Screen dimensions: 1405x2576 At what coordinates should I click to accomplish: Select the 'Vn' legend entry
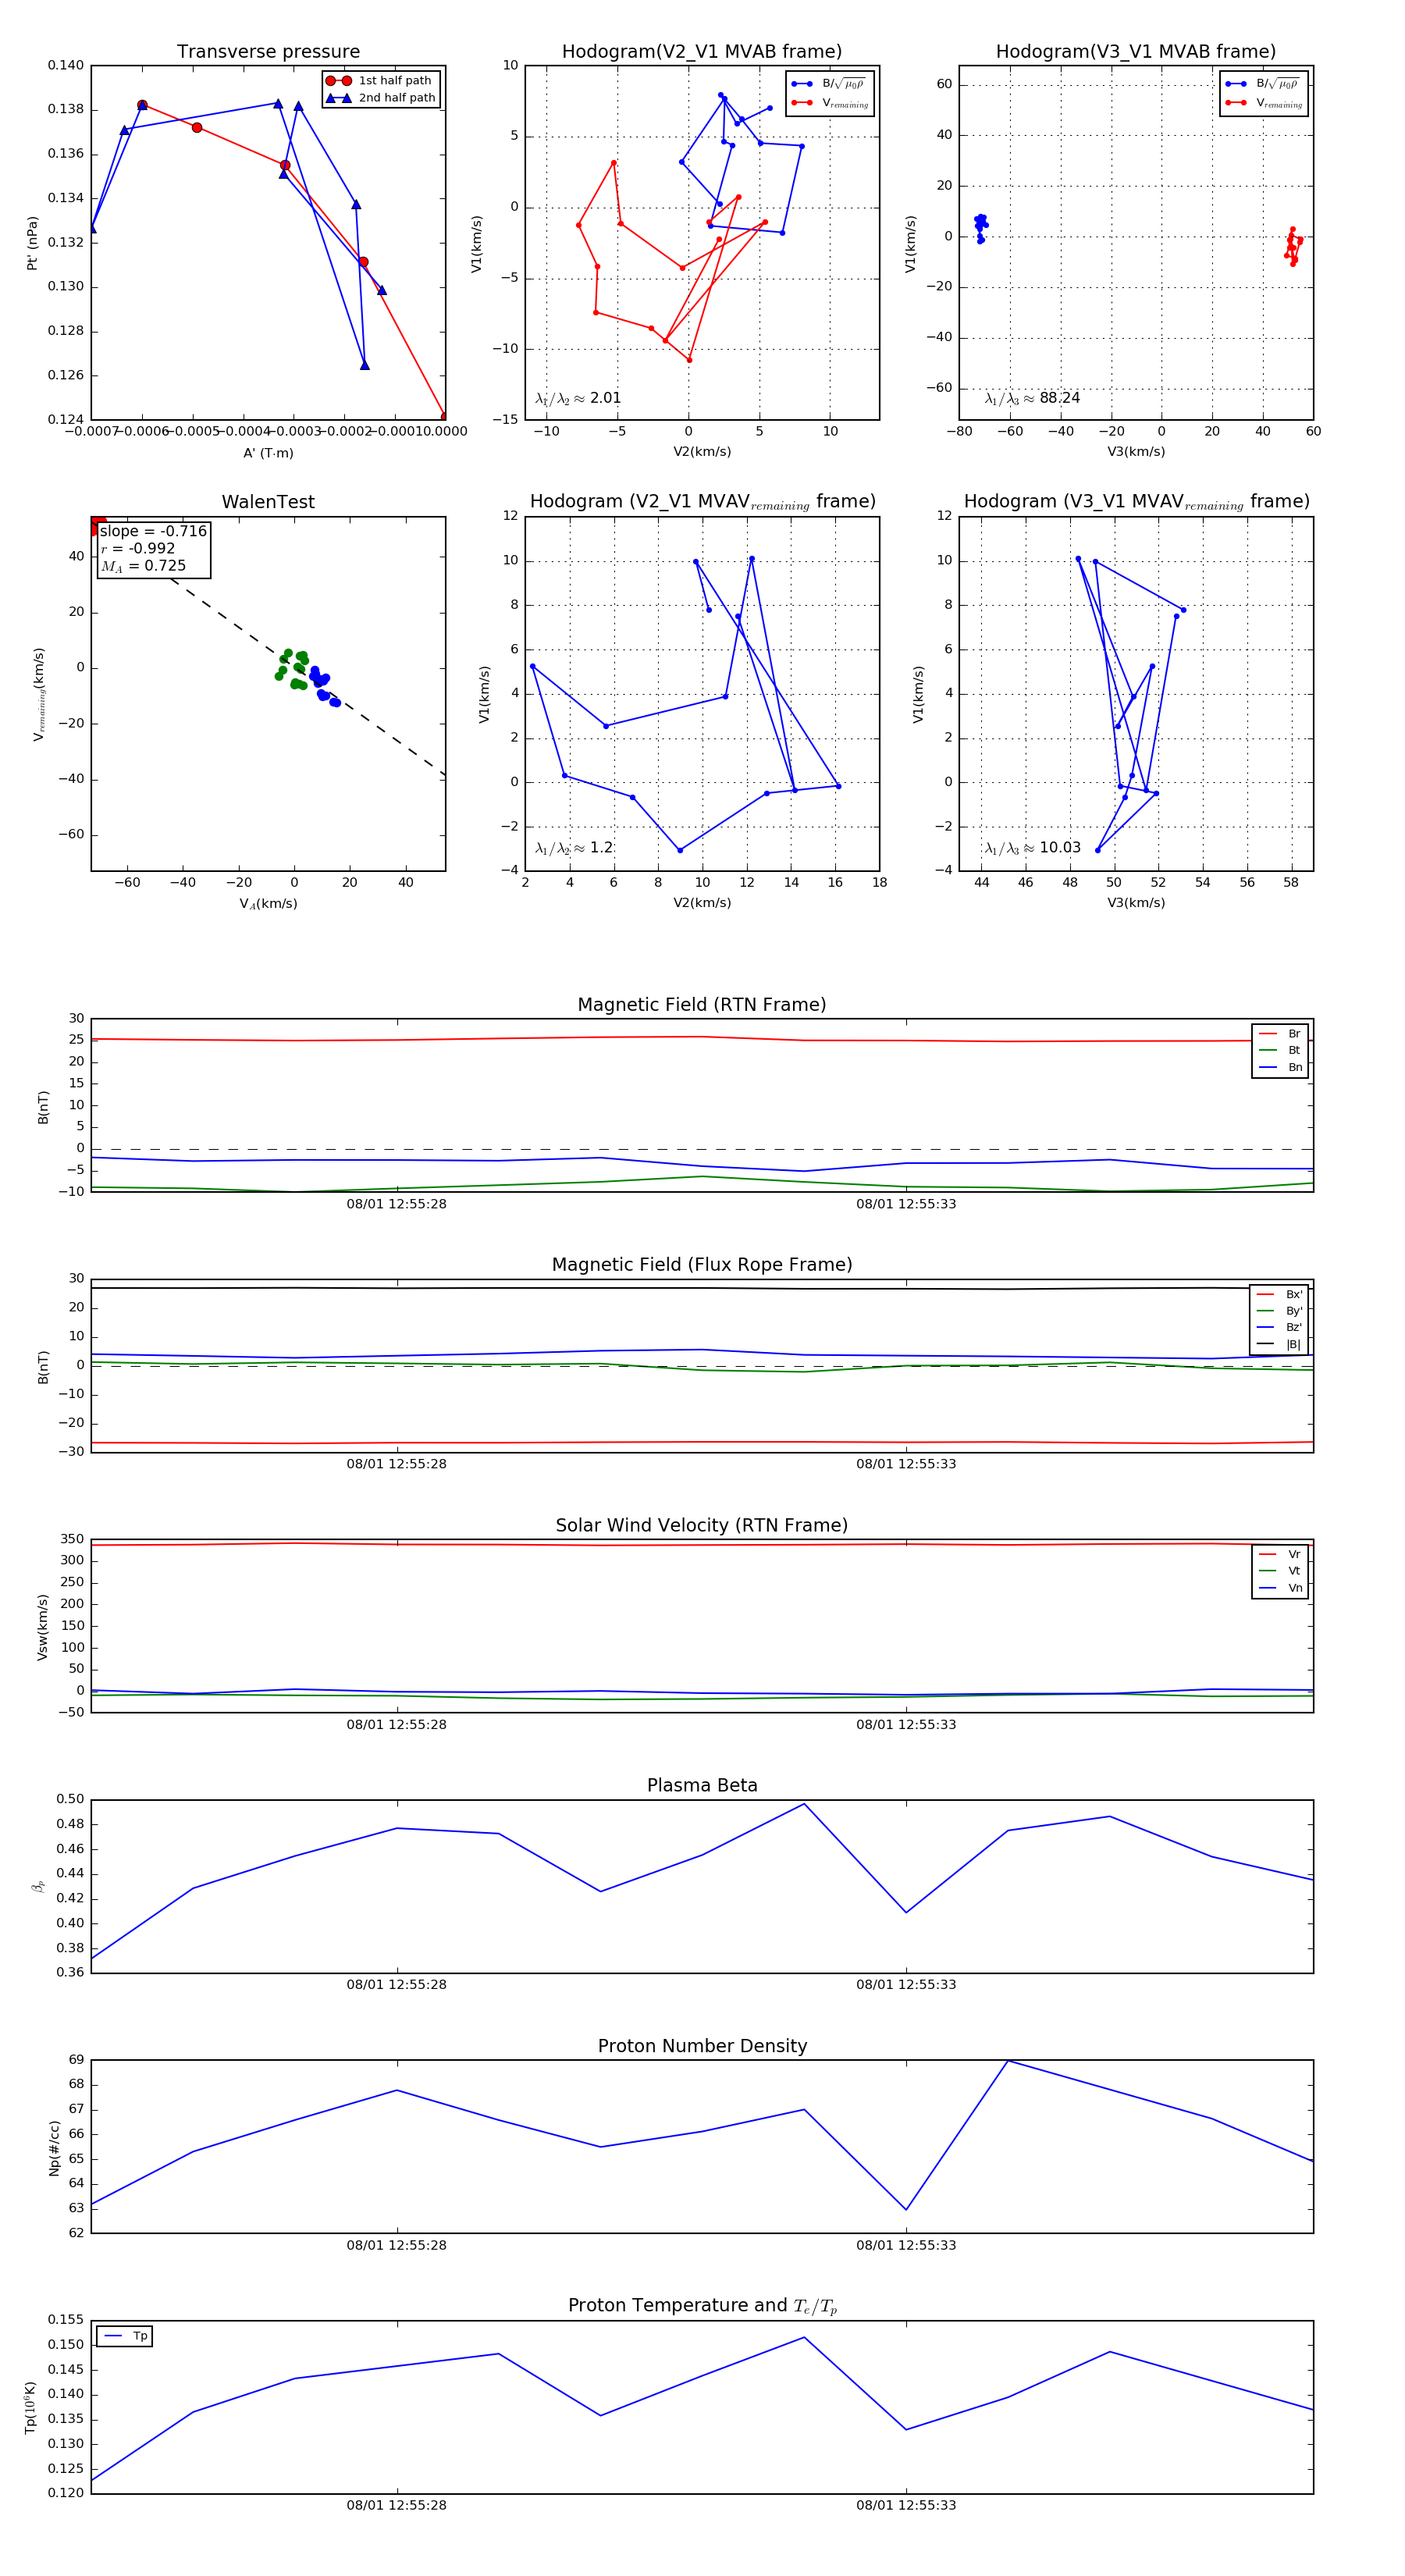coord(1280,1588)
